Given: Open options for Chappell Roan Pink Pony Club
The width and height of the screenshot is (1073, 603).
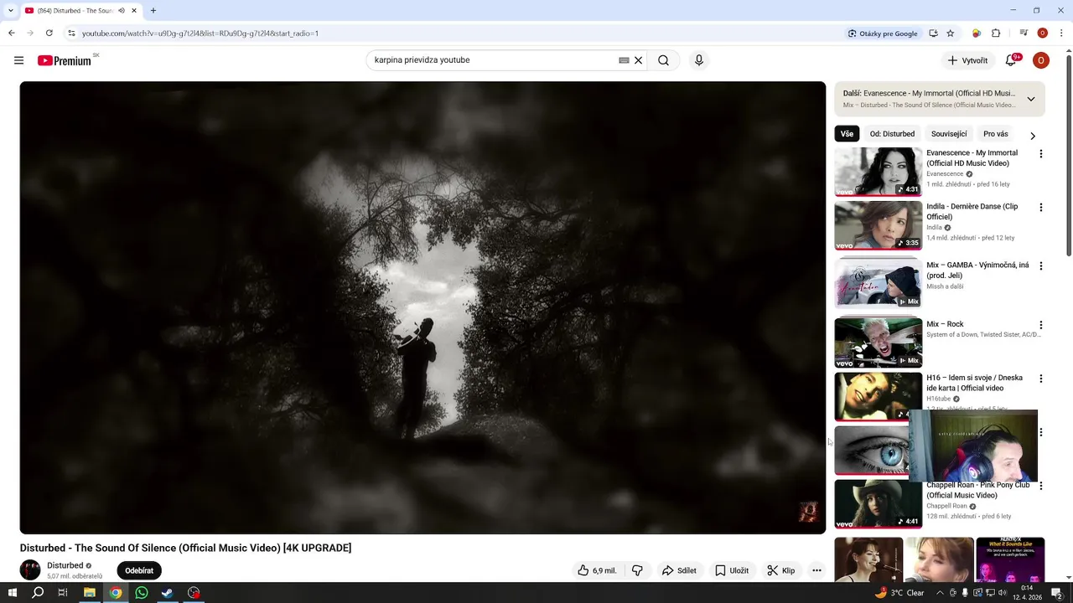Looking at the screenshot, I should 1041,486.
